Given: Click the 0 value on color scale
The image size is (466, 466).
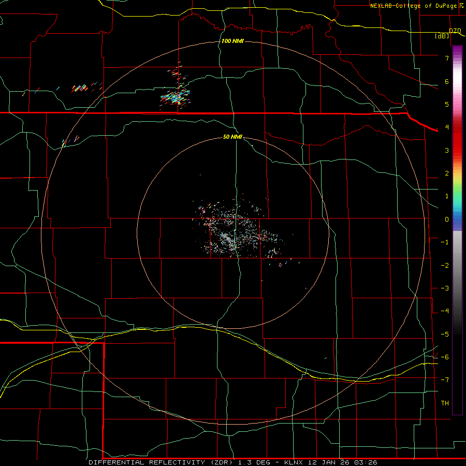Looking at the screenshot, I should [x=447, y=220].
